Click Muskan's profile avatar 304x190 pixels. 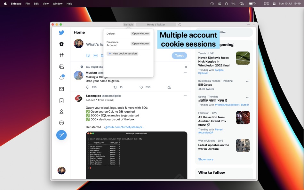78,75
